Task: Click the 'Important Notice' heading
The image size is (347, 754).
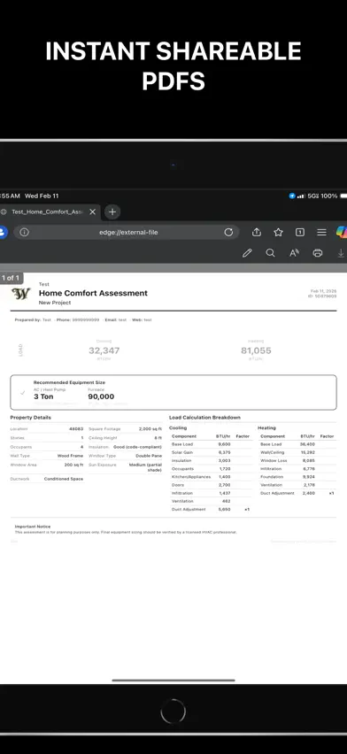Action: pos(32,527)
